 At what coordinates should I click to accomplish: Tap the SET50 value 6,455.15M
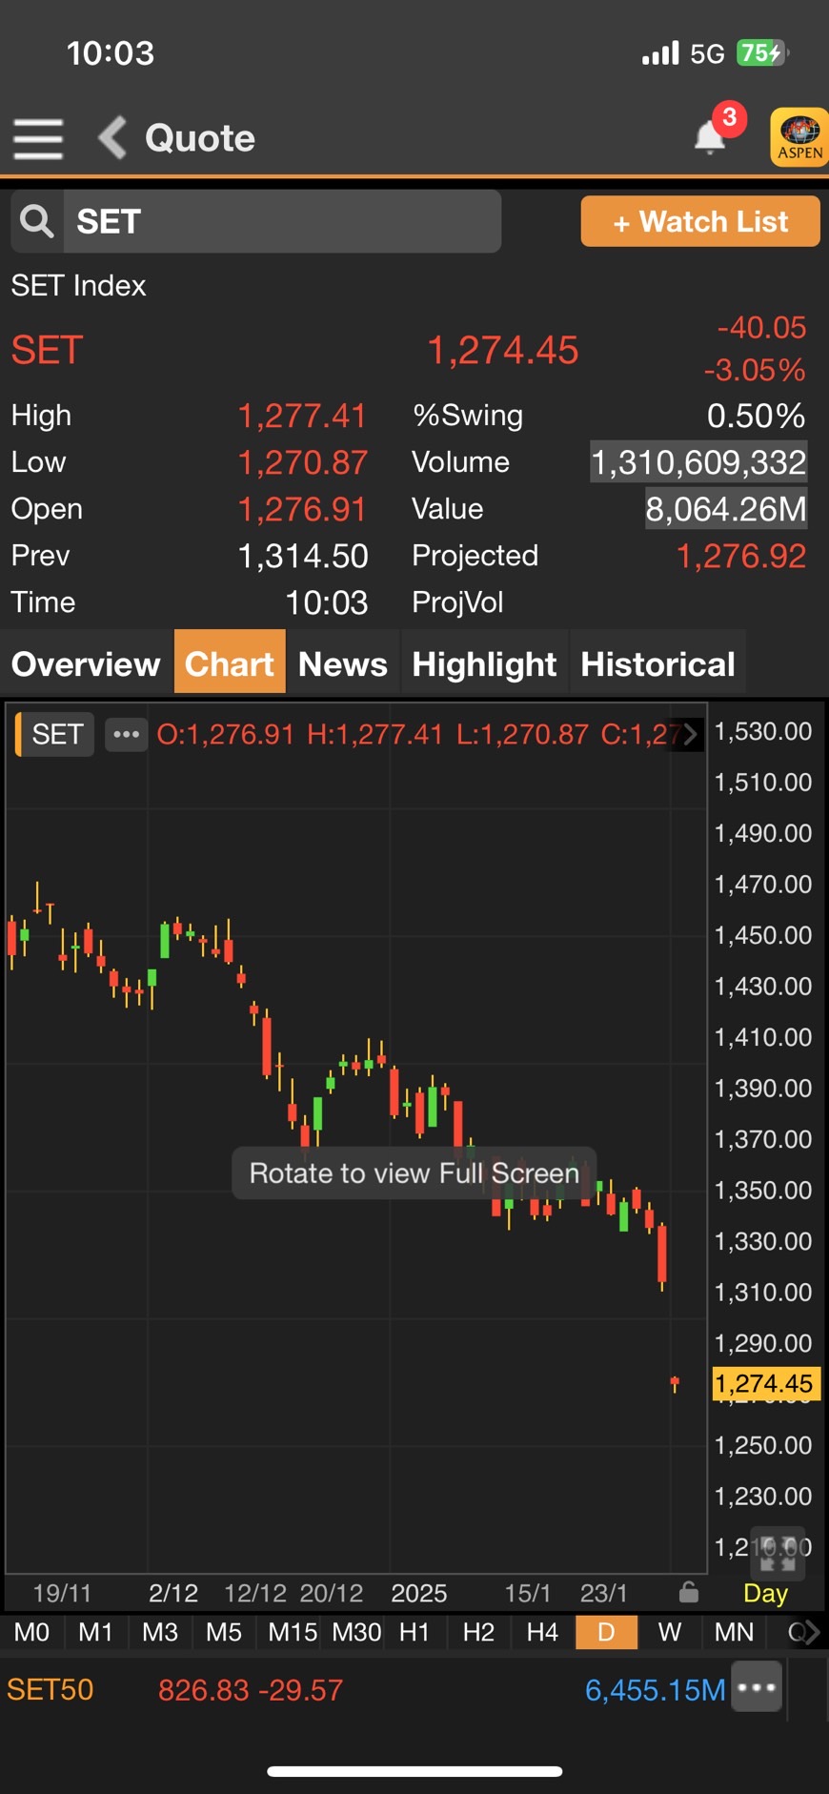click(x=655, y=1690)
